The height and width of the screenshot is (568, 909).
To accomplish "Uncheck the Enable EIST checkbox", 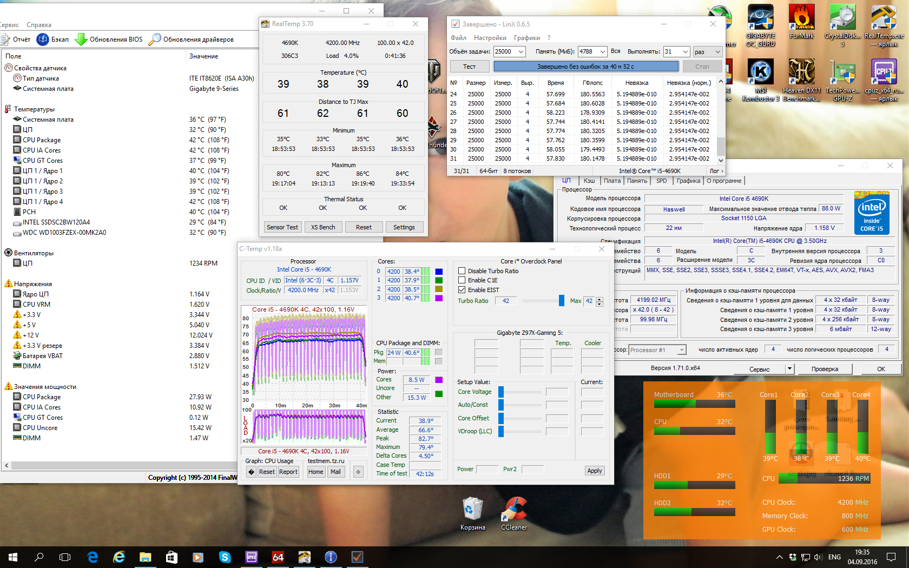I will 462,290.
